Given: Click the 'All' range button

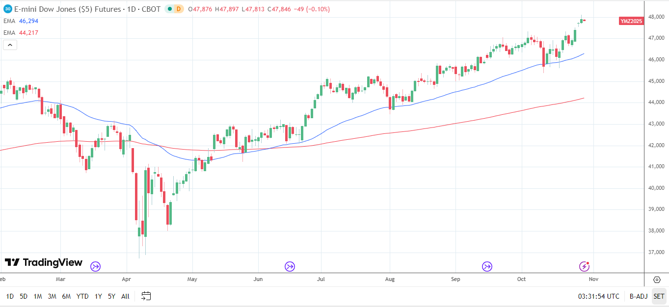Looking at the screenshot, I should click(125, 296).
